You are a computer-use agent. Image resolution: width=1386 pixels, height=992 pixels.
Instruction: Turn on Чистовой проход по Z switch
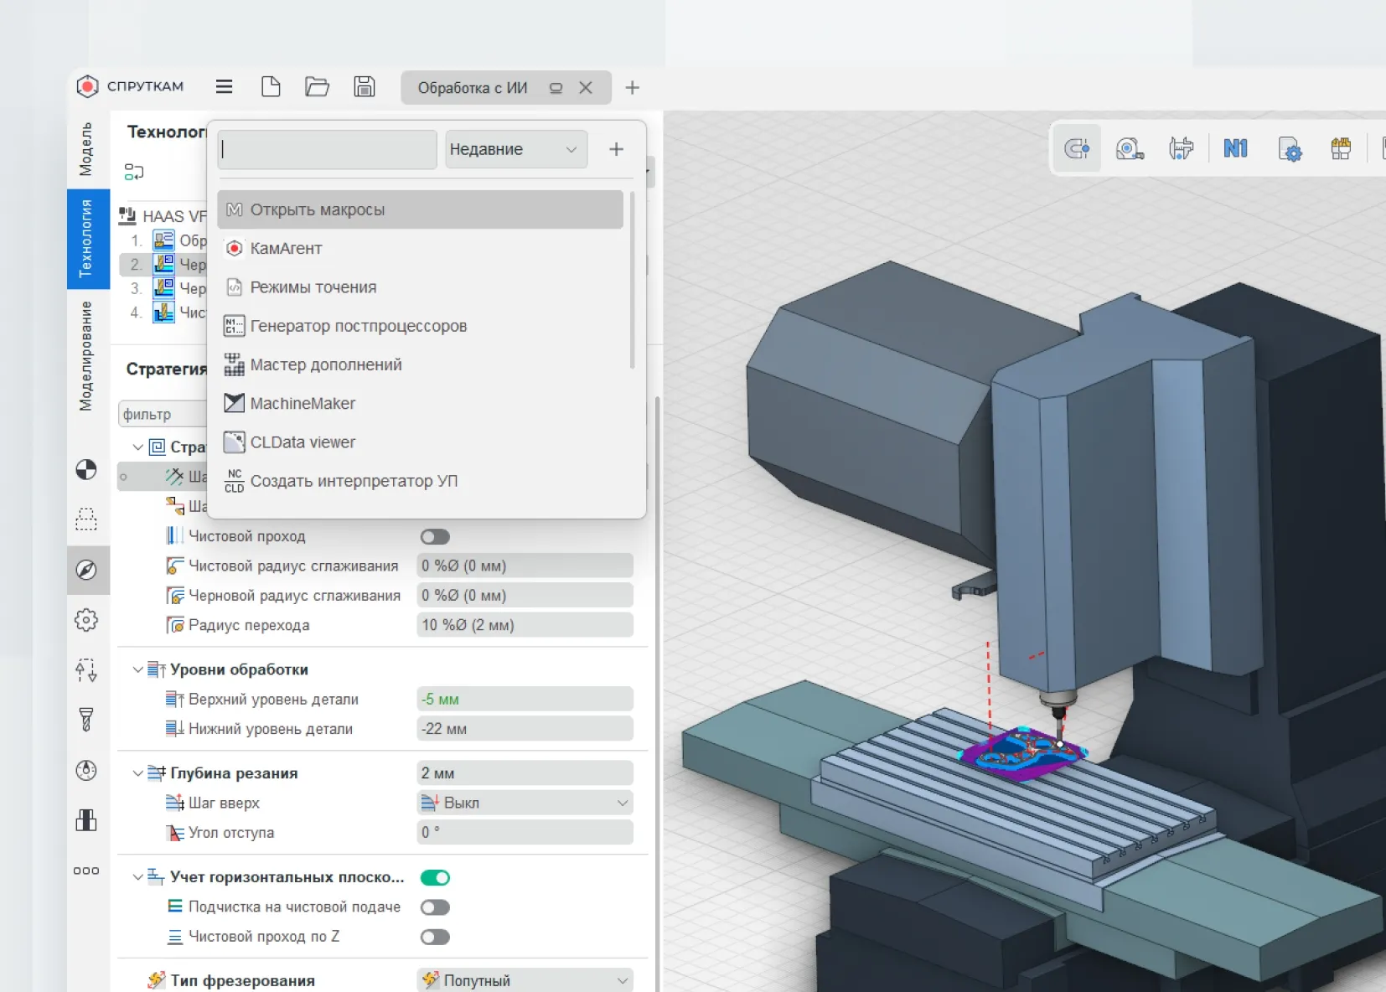coord(435,937)
